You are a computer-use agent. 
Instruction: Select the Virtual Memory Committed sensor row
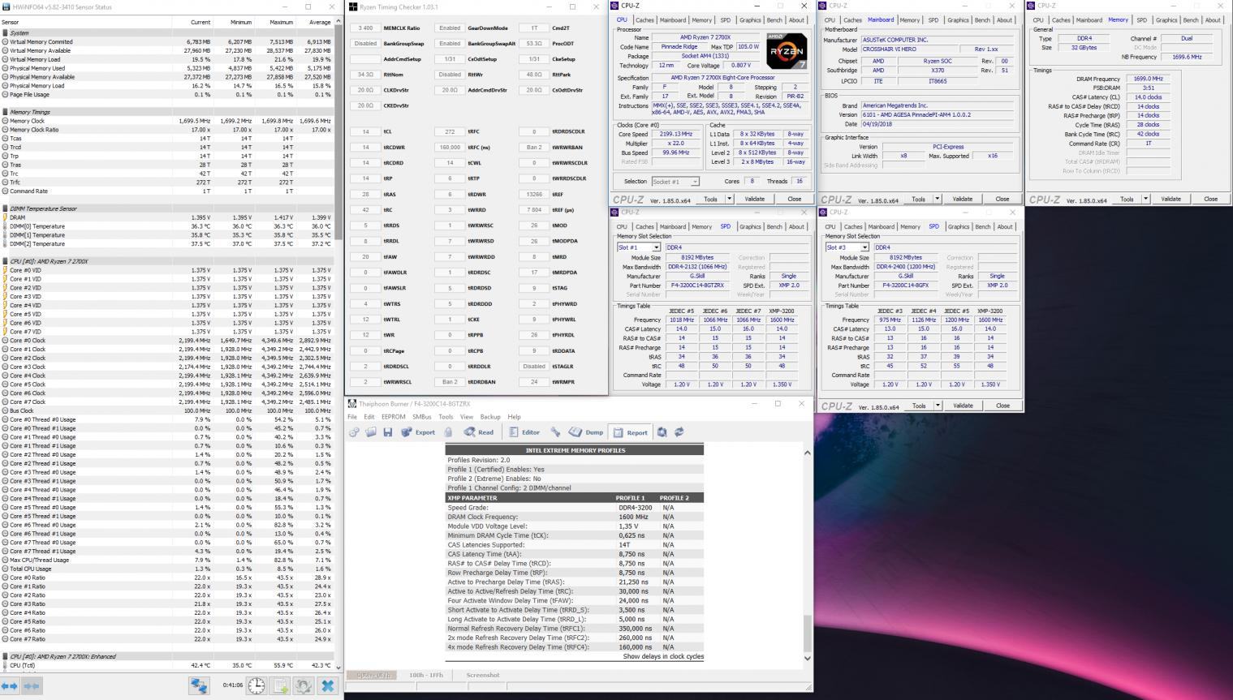pyautogui.click(x=167, y=41)
